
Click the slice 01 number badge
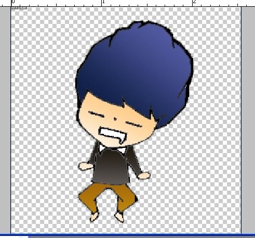click(15, 7)
